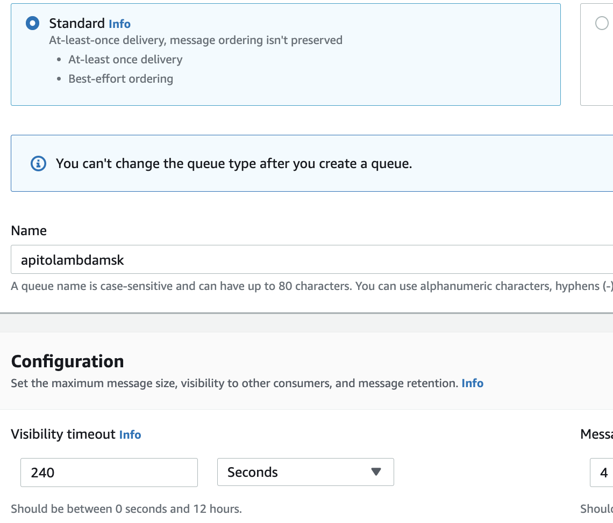Image resolution: width=613 pixels, height=523 pixels.
Task: Click the queue Name field containing apitolambdamsk
Action: (x=312, y=260)
